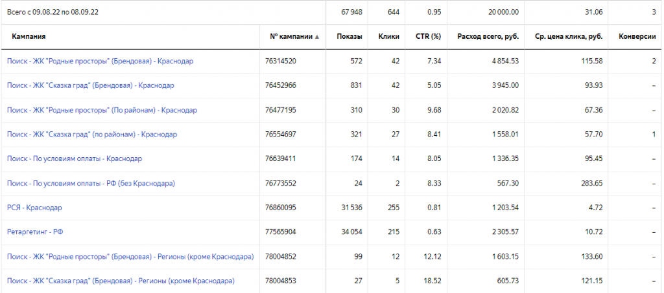Click click price value 115.58
This screenshot has width=664, height=293.
point(593,61)
